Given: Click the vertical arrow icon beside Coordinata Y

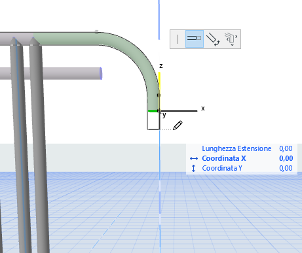Looking at the screenshot, I should pos(193,168).
